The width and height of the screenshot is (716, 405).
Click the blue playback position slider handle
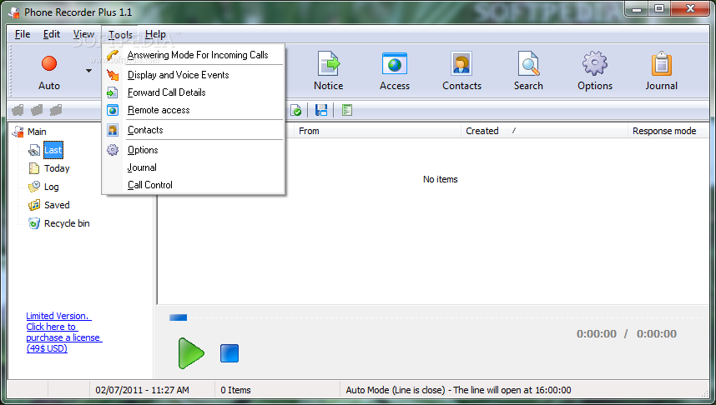point(178,317)
